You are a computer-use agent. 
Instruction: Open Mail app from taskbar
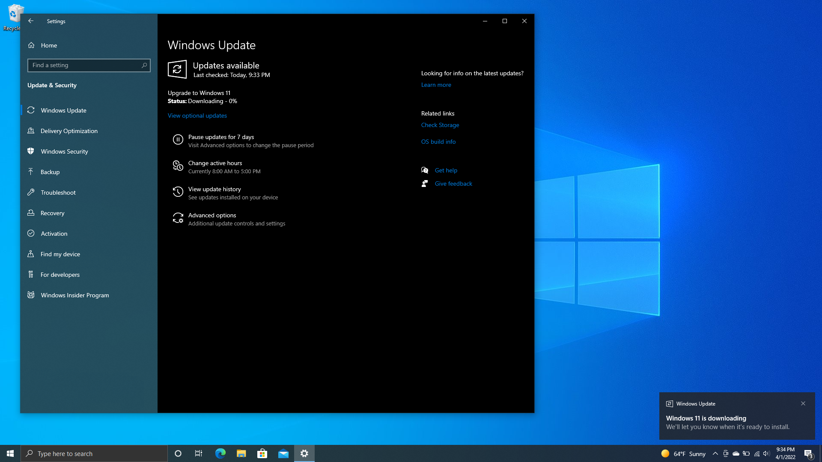pos(283,453)
